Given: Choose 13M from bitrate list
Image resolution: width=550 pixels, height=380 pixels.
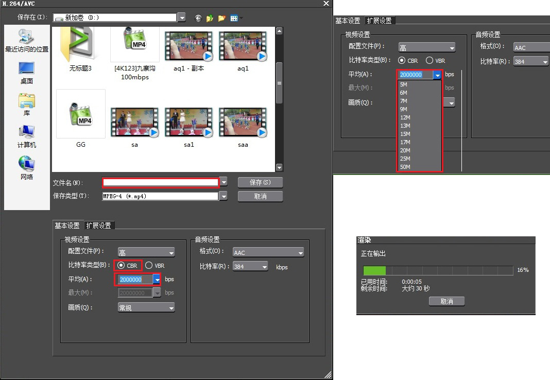Looking at the screenshot, I should (420, 126).
